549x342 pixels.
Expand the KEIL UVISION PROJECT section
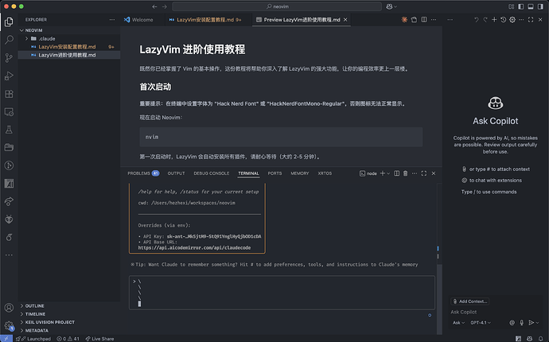(x=69, y=322)
